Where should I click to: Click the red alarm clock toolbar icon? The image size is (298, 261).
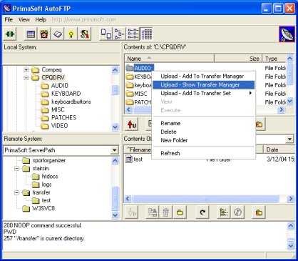44,34
